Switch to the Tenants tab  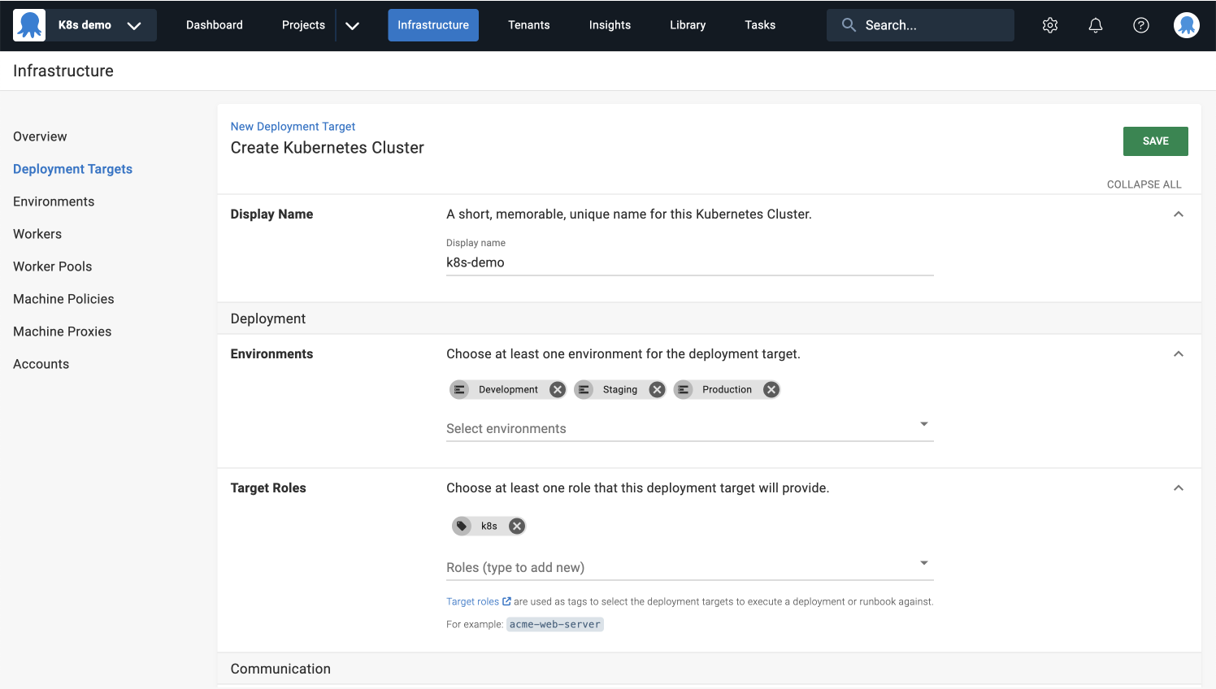pyautogui.click(x=528, y=25)
